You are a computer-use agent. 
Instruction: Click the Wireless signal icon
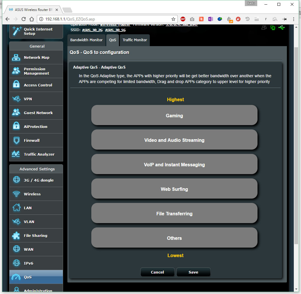tap(16, 194)
